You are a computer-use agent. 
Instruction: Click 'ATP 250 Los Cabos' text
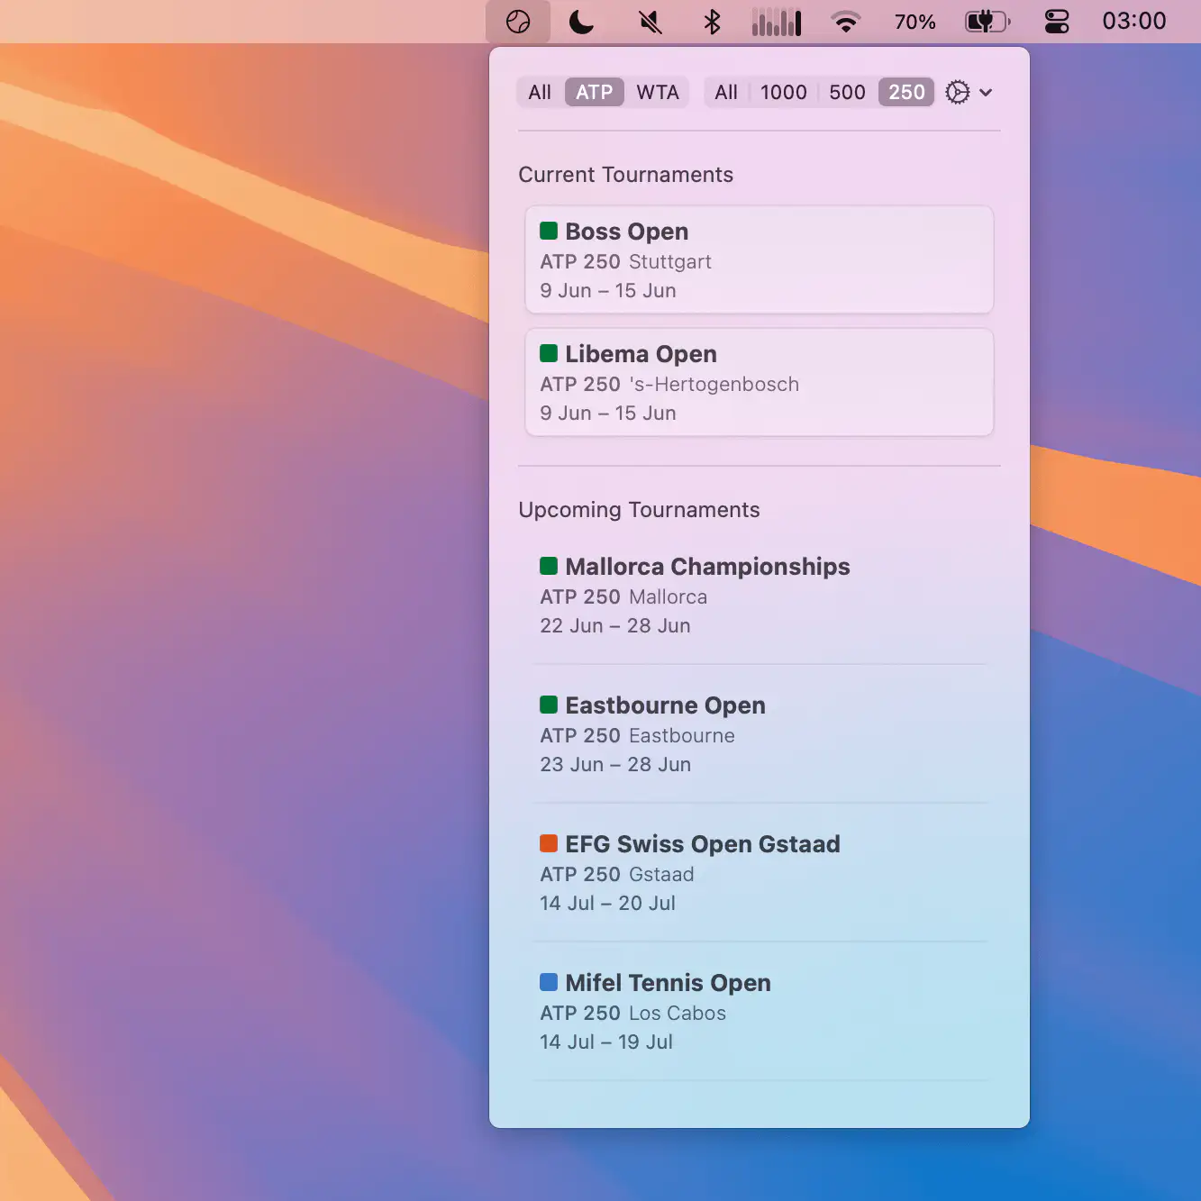(632, 1014)
